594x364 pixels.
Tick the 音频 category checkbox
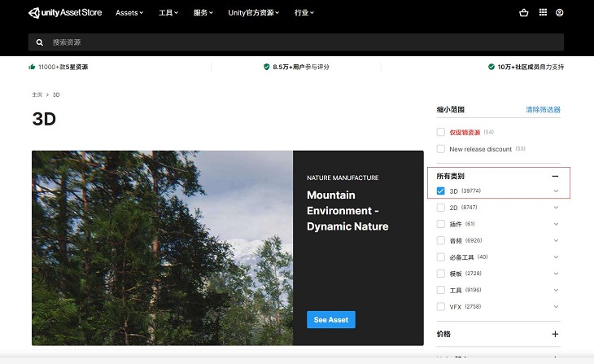pyautogui.click(x=441, y=241)
